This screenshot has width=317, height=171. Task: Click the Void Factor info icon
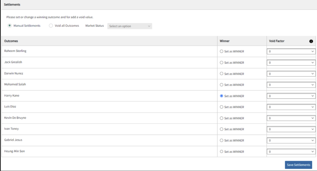tap(311, 41)
